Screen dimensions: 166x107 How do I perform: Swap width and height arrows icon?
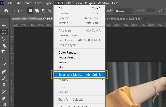click(x=161, y=11)
